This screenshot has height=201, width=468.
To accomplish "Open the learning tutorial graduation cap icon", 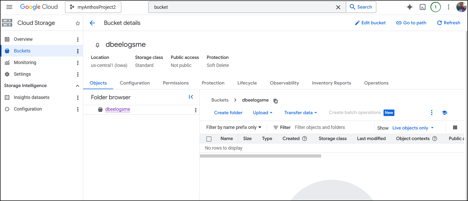I will point(445,113).
